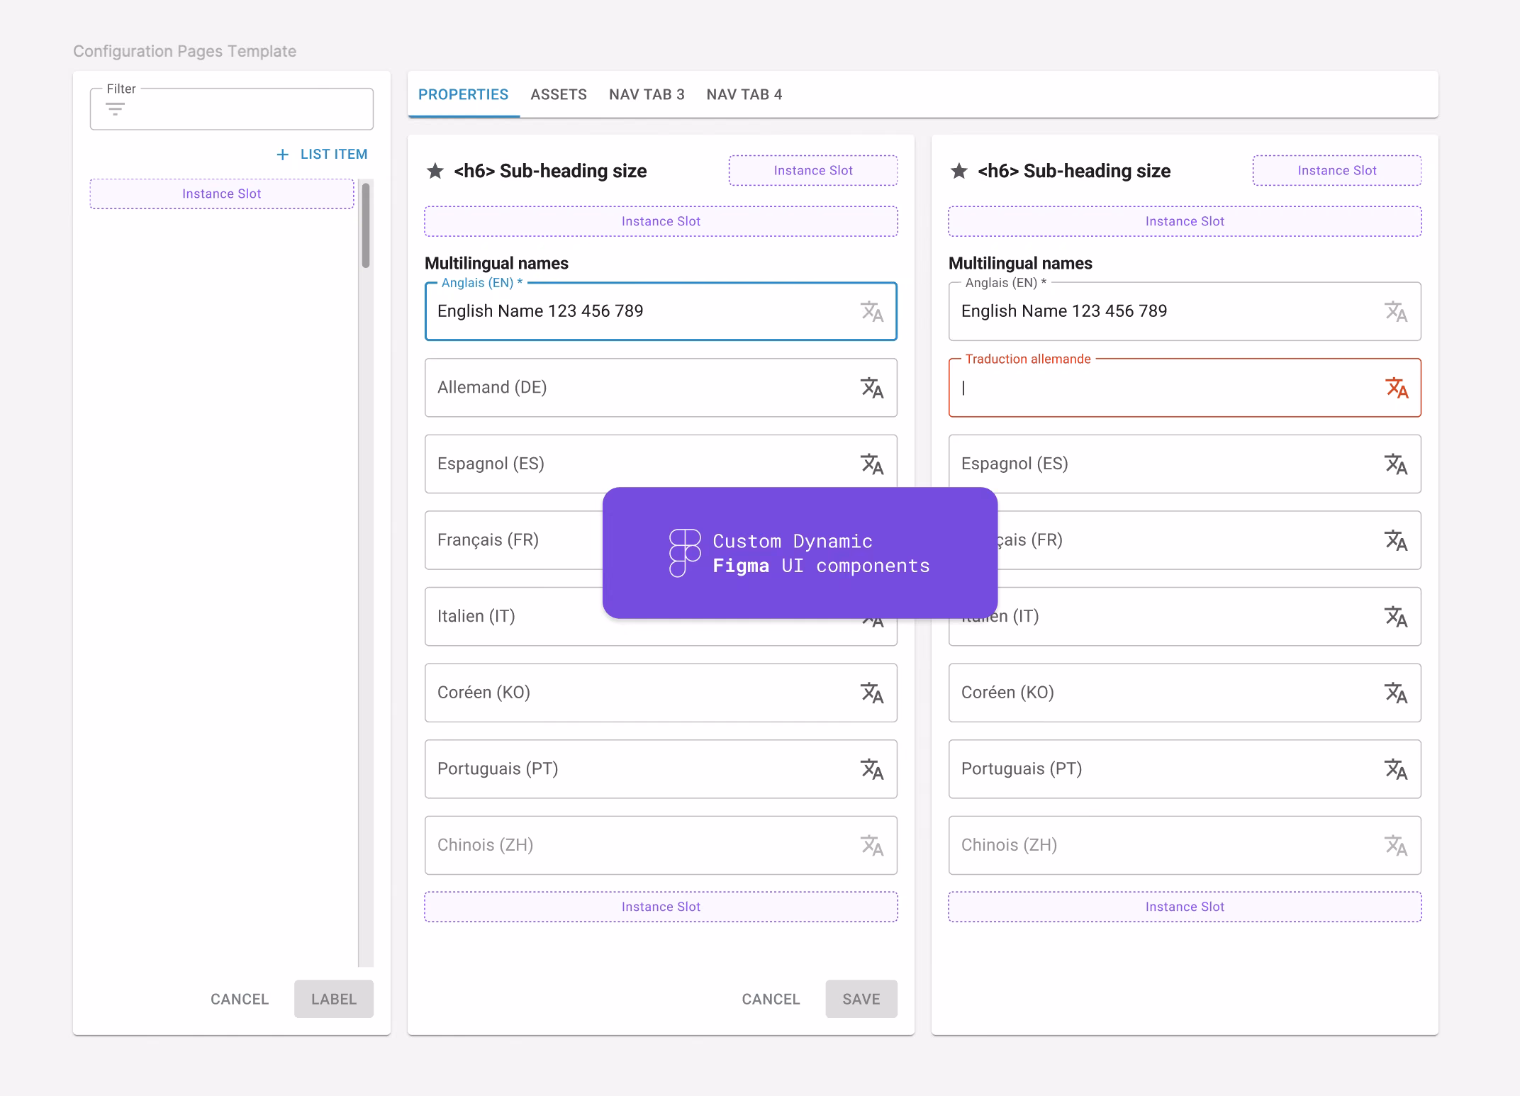Open the PROPERTIES tab
The image size is (1520, 1096).
click(x=464, y=94)
